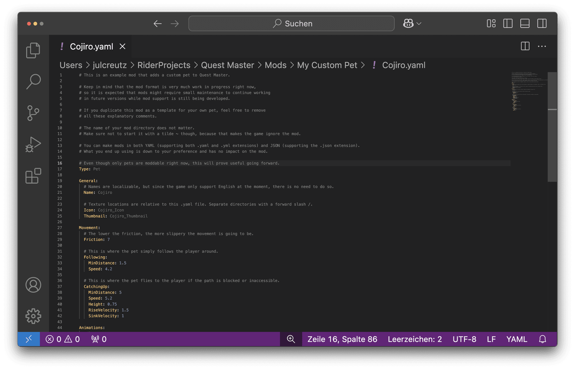This screenshot has width=575, height=370.
Task: Open the Extensions view
Action: coord(33,176)
